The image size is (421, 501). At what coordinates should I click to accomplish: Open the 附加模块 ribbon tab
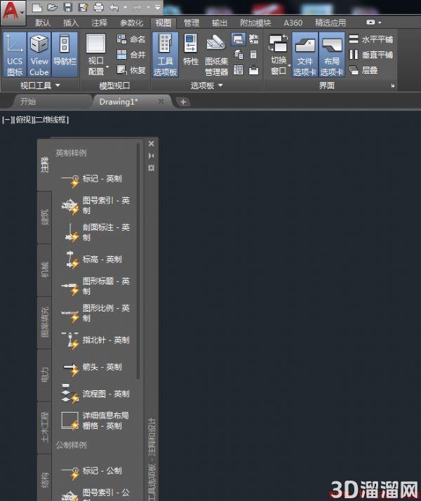click(x=255, y=22)
